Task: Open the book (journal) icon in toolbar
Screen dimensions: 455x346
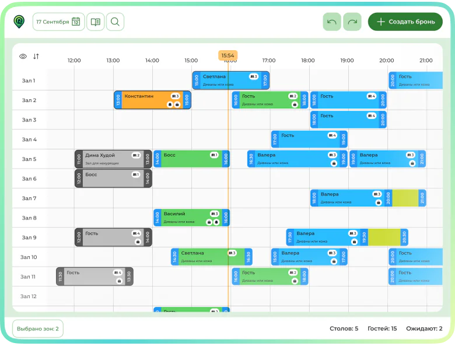Action: (96, 22)
